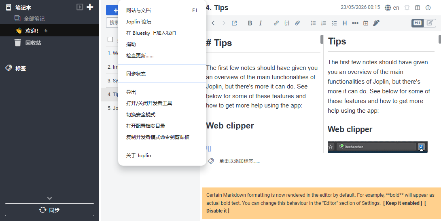Add a new notebook with the plus icon
Screen dimensions: 441x221
pyautogui.click(x=90, y=7)
